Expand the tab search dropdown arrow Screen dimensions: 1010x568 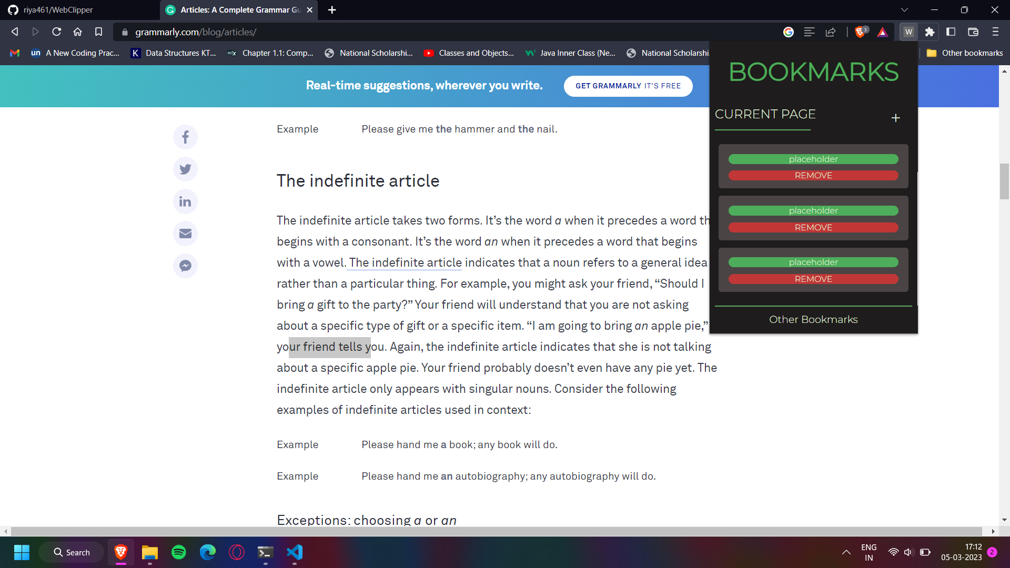click(x=904, y=10)
